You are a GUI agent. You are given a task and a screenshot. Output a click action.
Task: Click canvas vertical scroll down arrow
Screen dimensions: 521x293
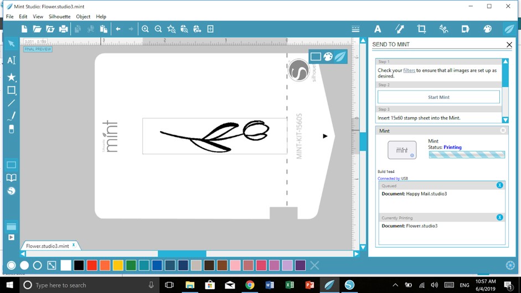click(363, 247)
